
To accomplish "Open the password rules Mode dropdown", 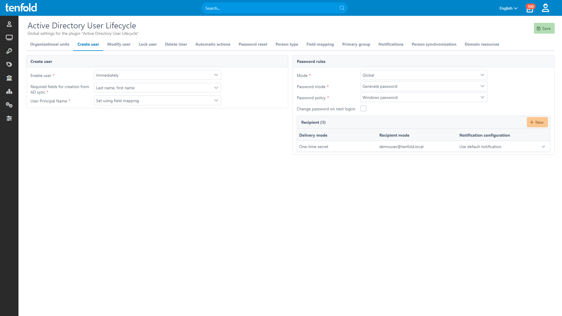I will [x=424, y=75].
